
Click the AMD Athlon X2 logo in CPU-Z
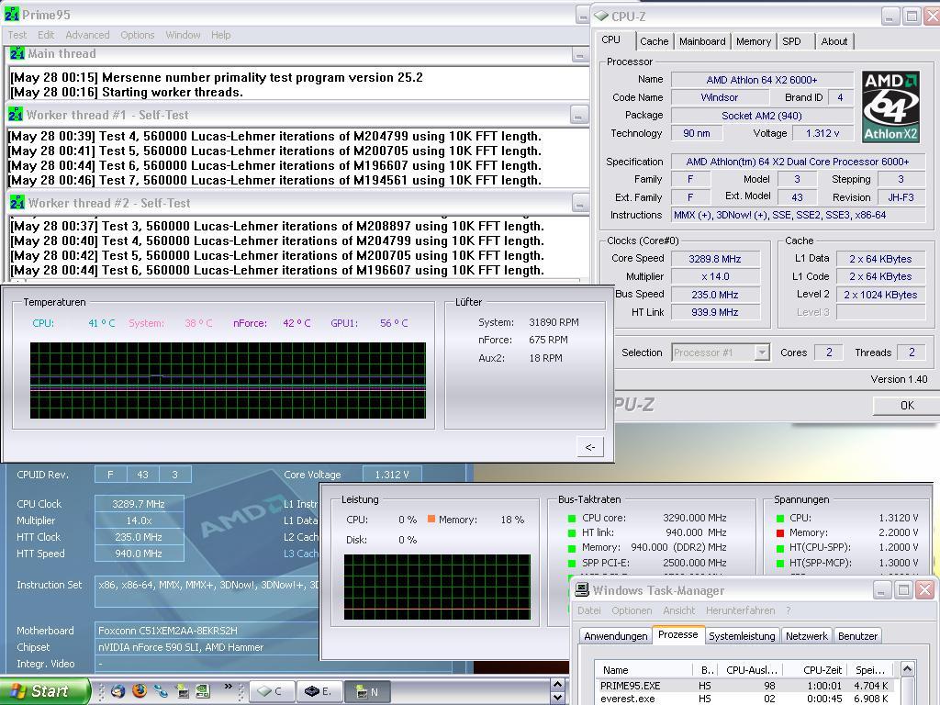[x=890, y=106]
